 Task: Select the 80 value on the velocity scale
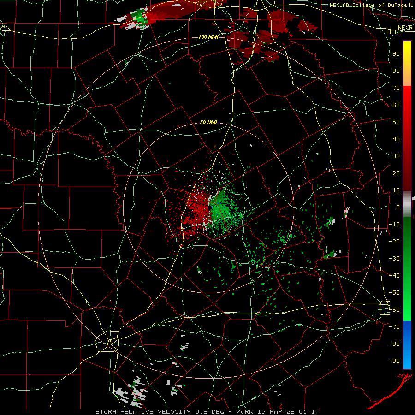396,71
